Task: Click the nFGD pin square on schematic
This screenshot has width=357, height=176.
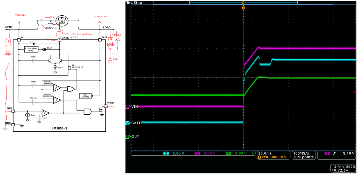Action: pos(106,107)
